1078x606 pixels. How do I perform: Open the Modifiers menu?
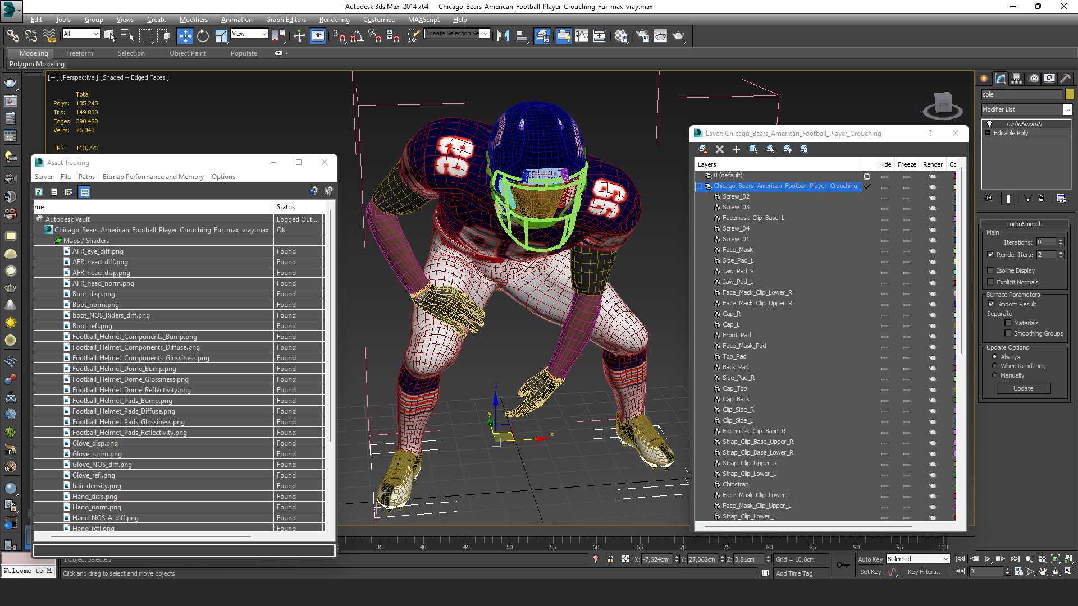(193, 20)
